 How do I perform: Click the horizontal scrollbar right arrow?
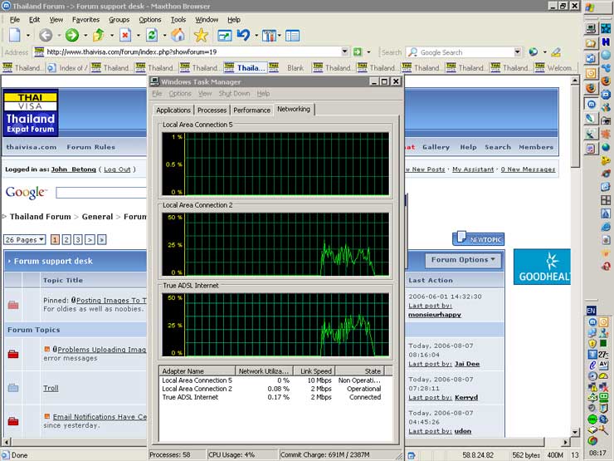(565, 442)
